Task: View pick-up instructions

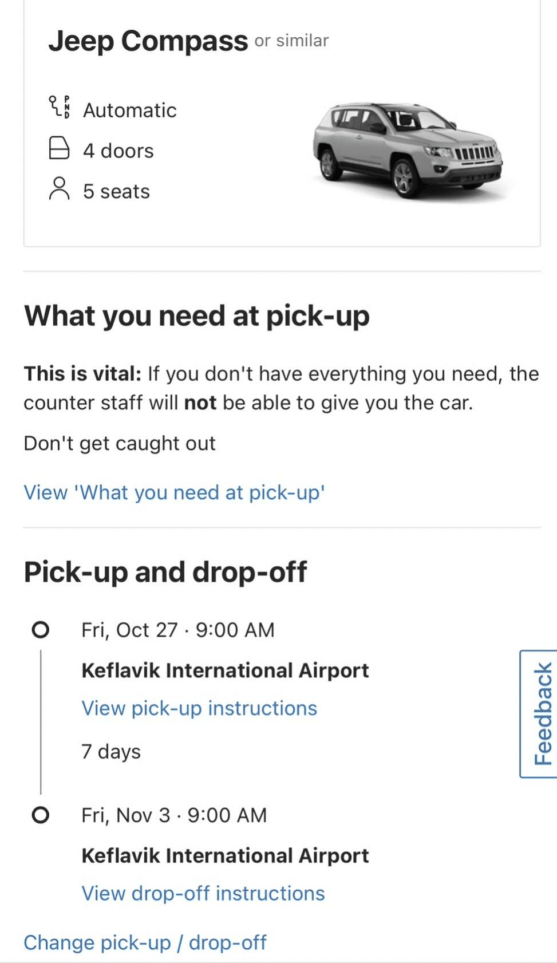Action: pyautogui.click(x=199, y=708)
